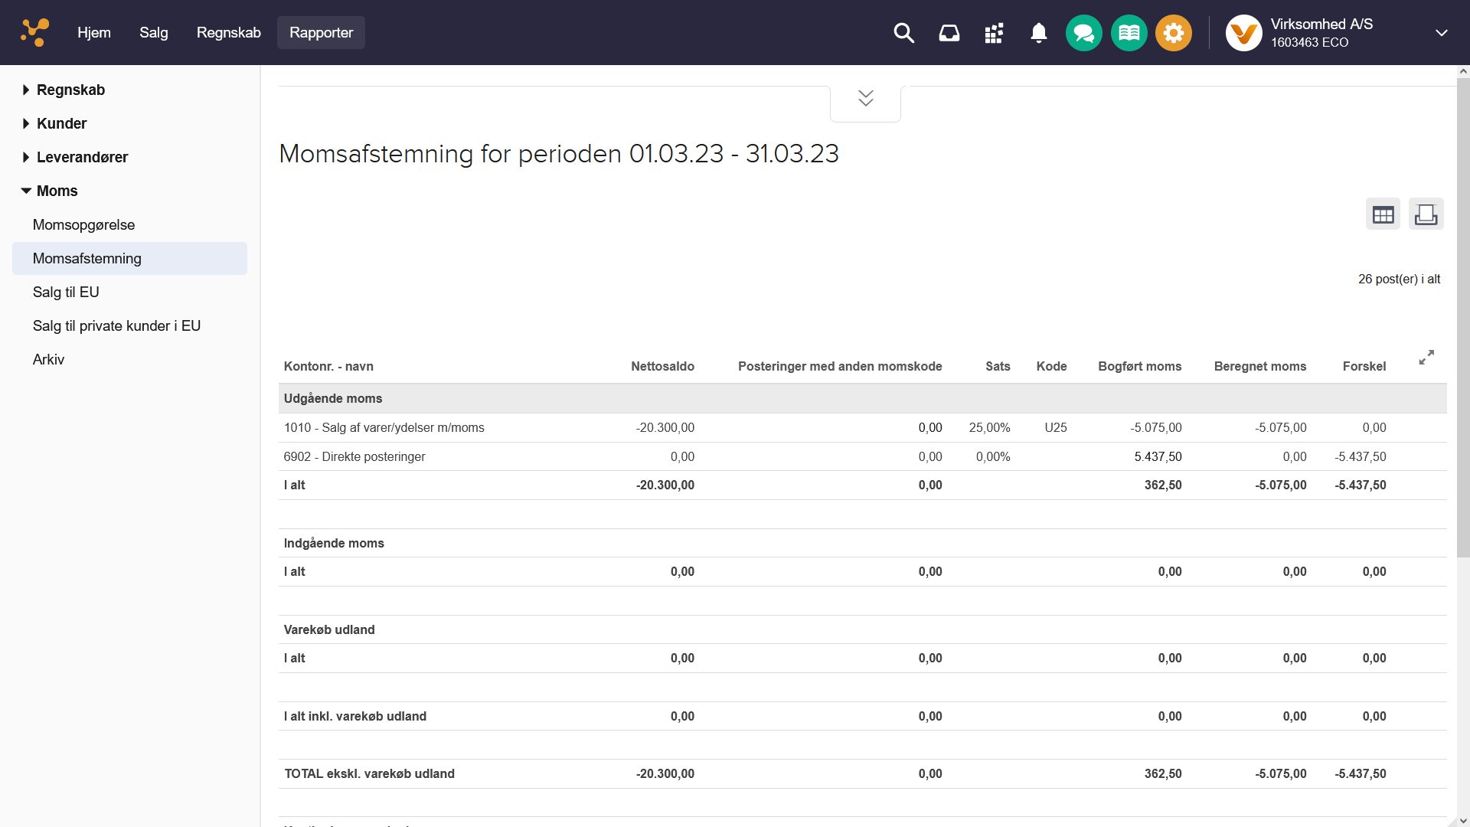Viewport: 1470px width, 827px height.
Task: Open the green chat support icon
Action: click(1083, 33)
